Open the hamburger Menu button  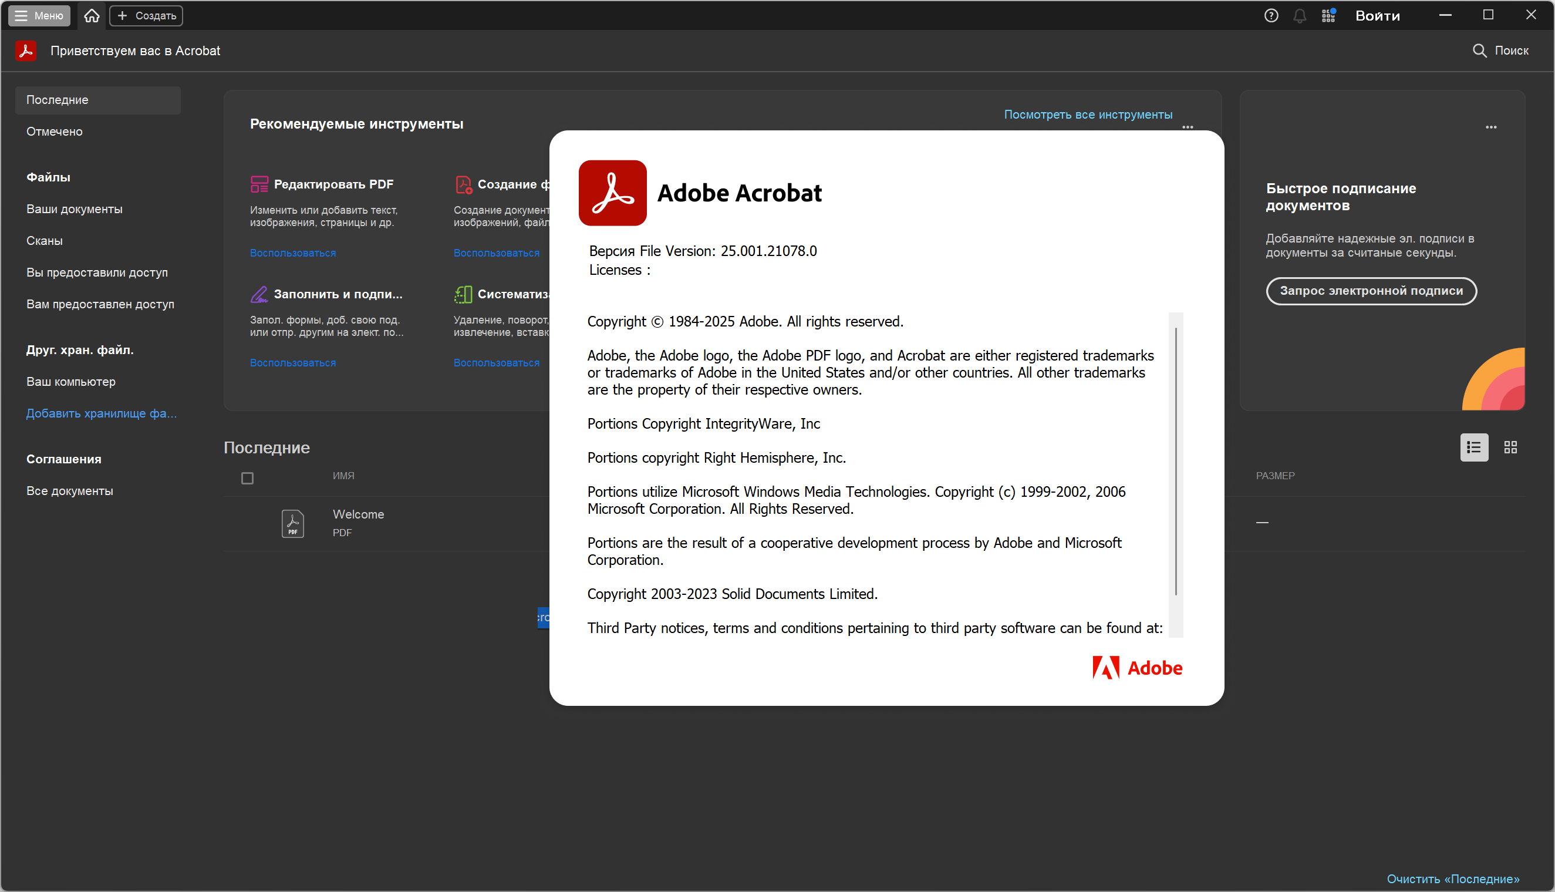(39, 15)
